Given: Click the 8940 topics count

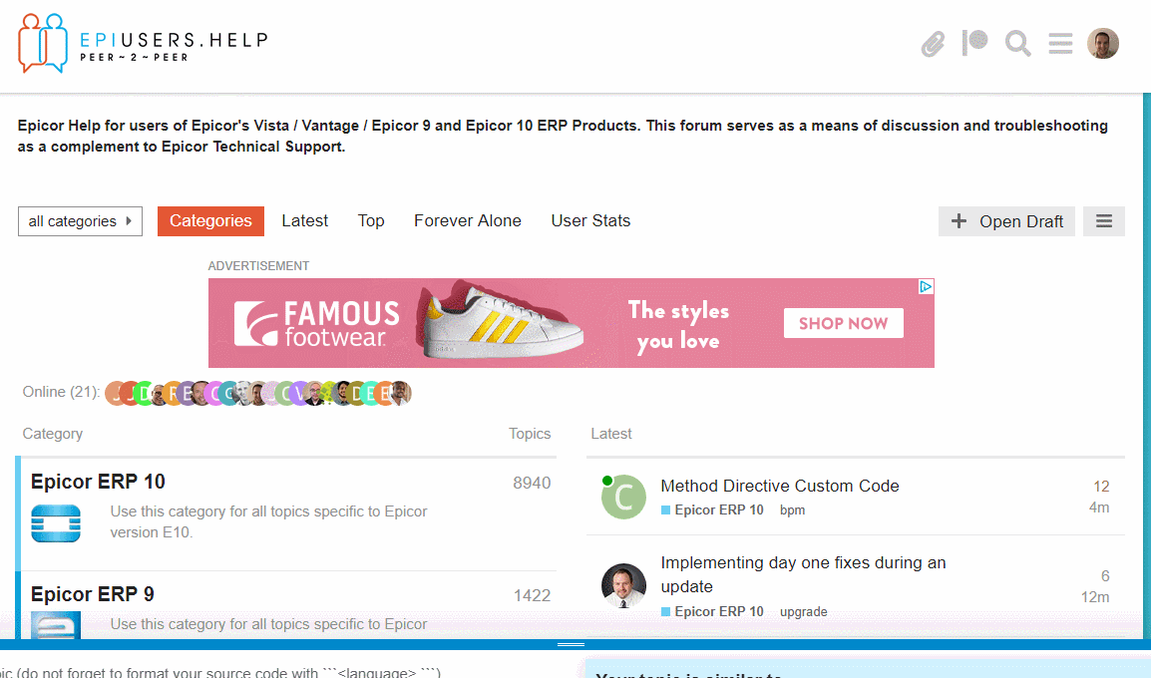Looking at the screenshot, I should point(532,483).
